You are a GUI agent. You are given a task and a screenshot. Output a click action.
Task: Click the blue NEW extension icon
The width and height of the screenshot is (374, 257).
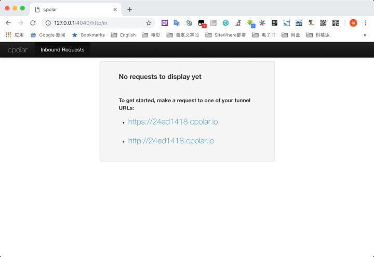(299, 23)
